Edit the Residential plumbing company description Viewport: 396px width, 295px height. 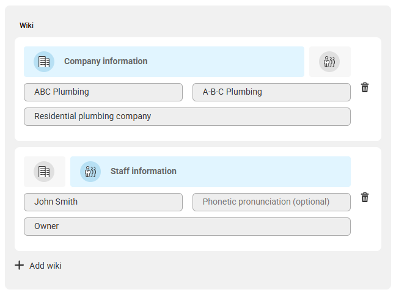[187, 117]
